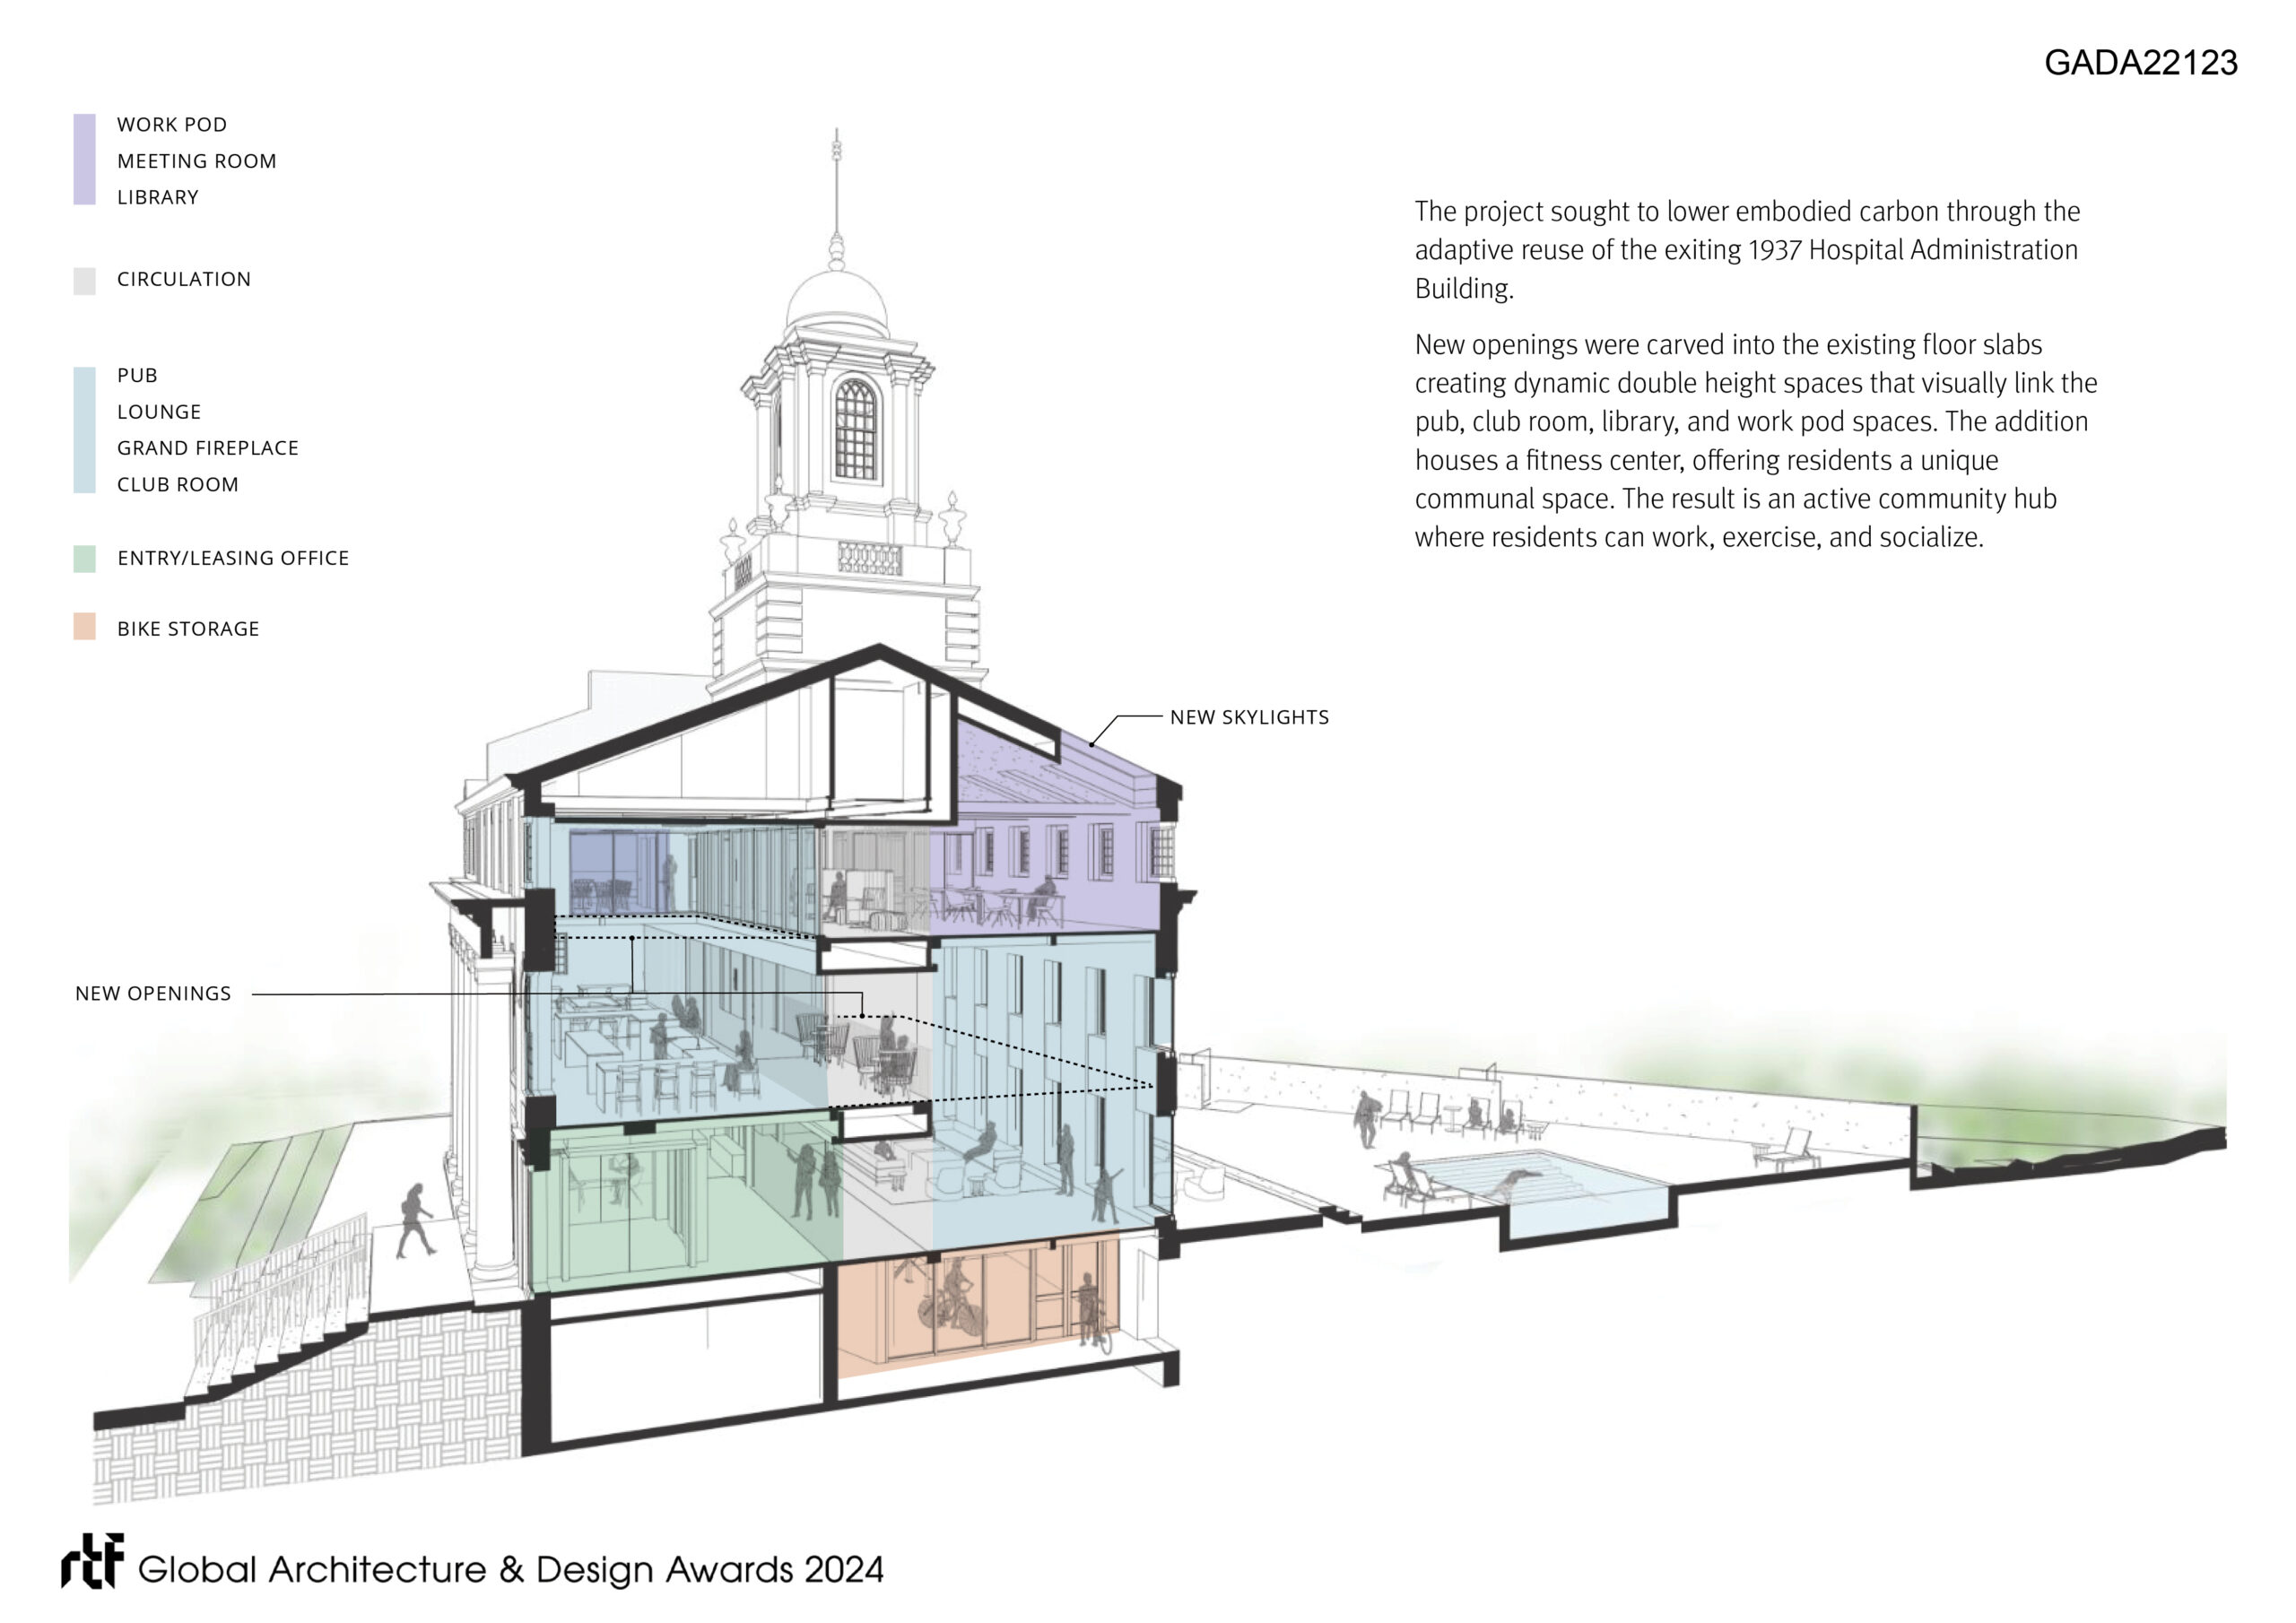Click the CLUB ROOM legend label
The height and width of the screenshot is (1623, 2296).
(x=178, y=485)
